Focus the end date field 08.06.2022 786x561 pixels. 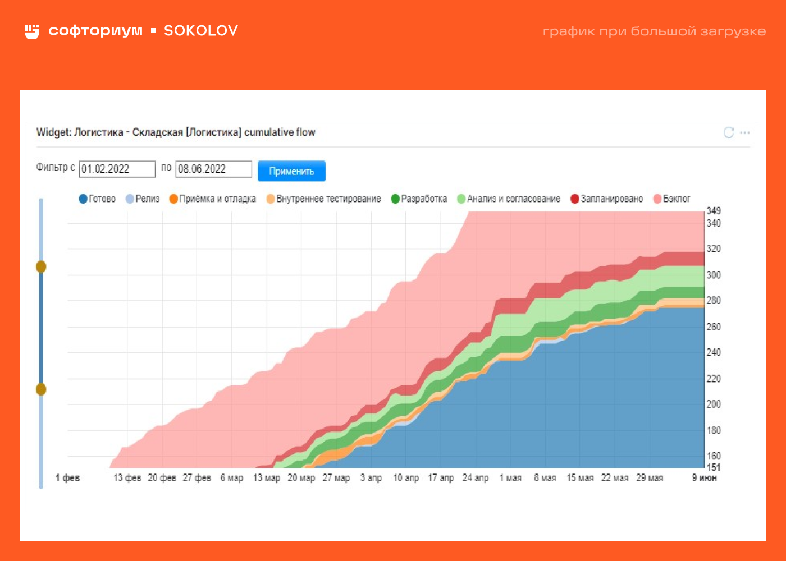213,169
